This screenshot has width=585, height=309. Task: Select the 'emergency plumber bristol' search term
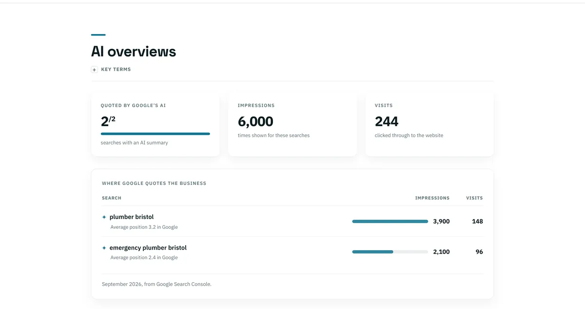coord(148,248)
